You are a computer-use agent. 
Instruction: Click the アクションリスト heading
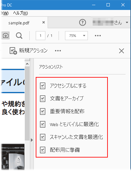[51, 67]
